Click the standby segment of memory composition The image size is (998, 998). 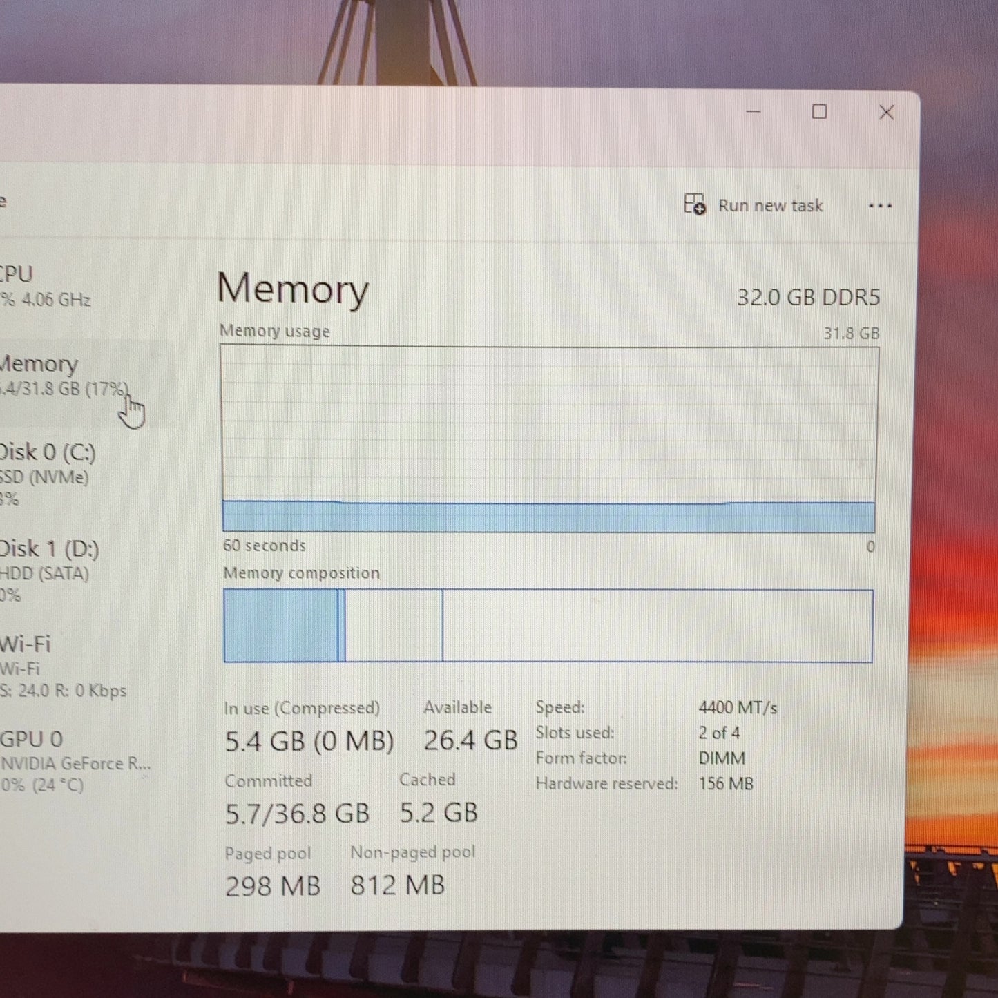[x=394, y=626]
